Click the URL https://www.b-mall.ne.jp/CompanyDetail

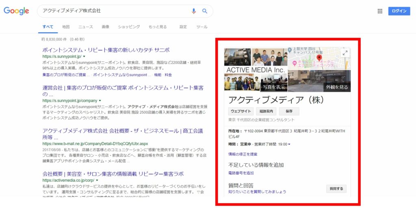click(95, 144)
